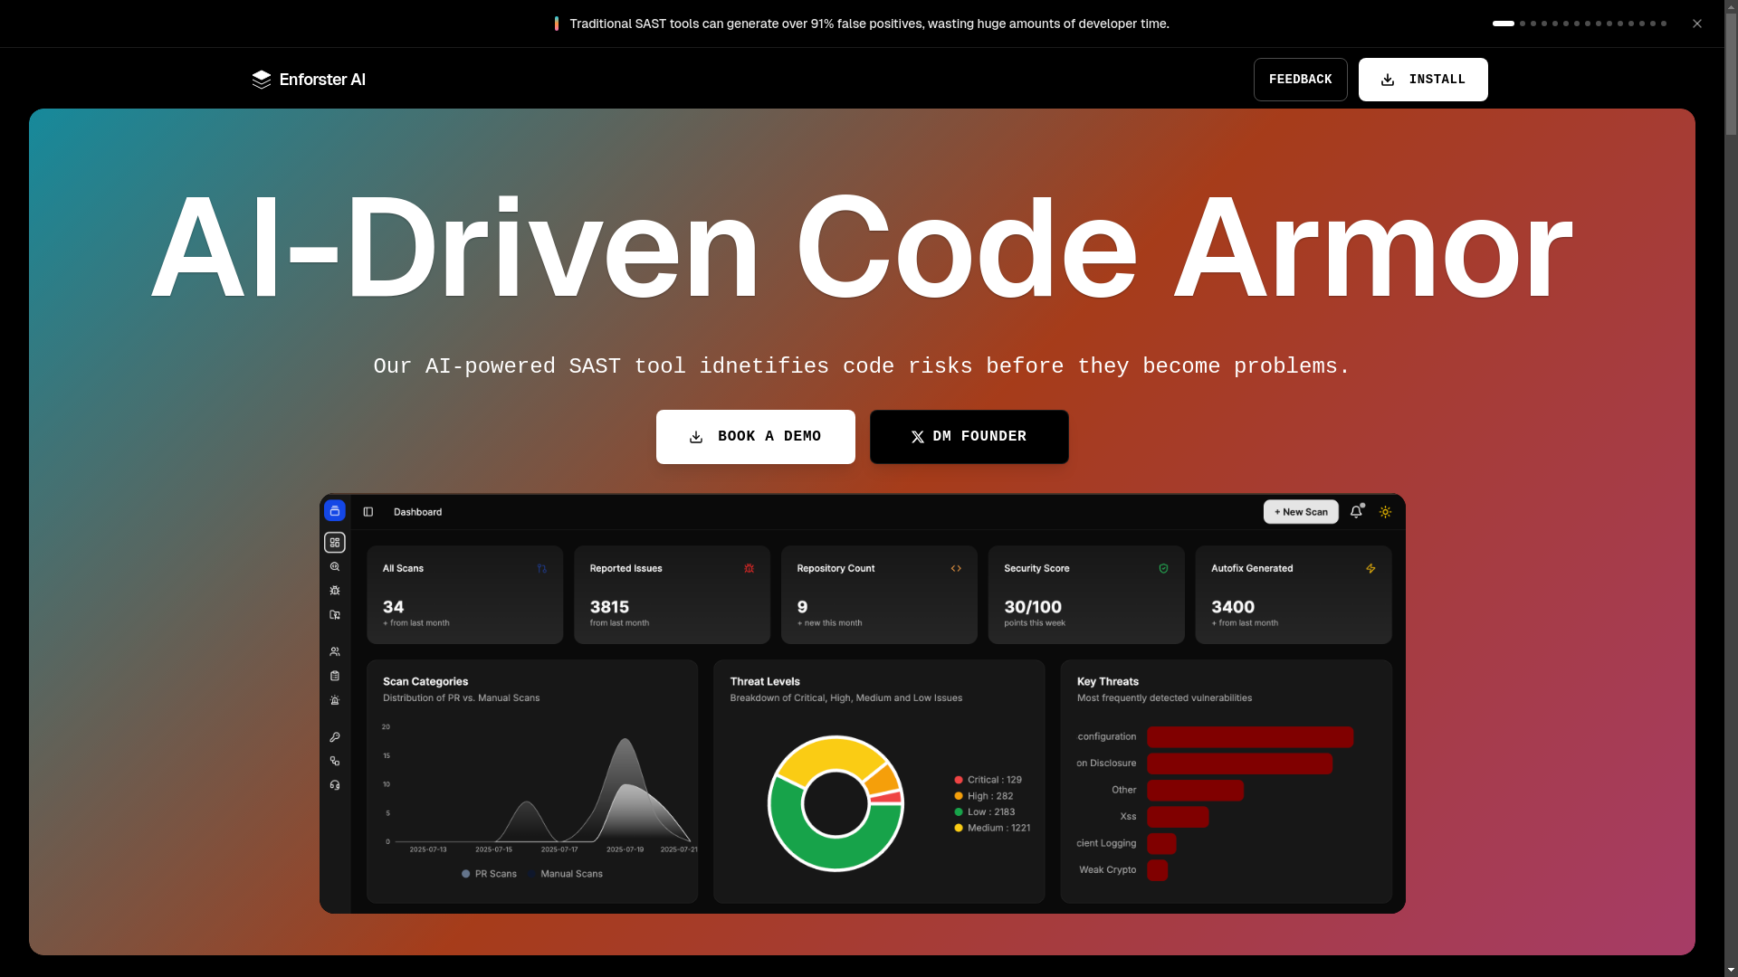Click the Critical : 129 legend item
Viewport: 1738px width, 977px height.
coord(988,780)
